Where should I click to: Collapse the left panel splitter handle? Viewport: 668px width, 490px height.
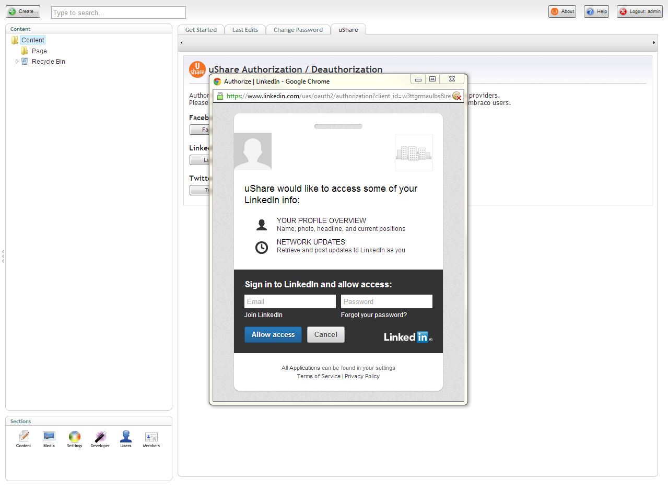(3, 256)
